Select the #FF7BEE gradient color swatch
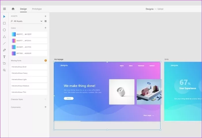202x138 pixels. click(x=14, y=53)
